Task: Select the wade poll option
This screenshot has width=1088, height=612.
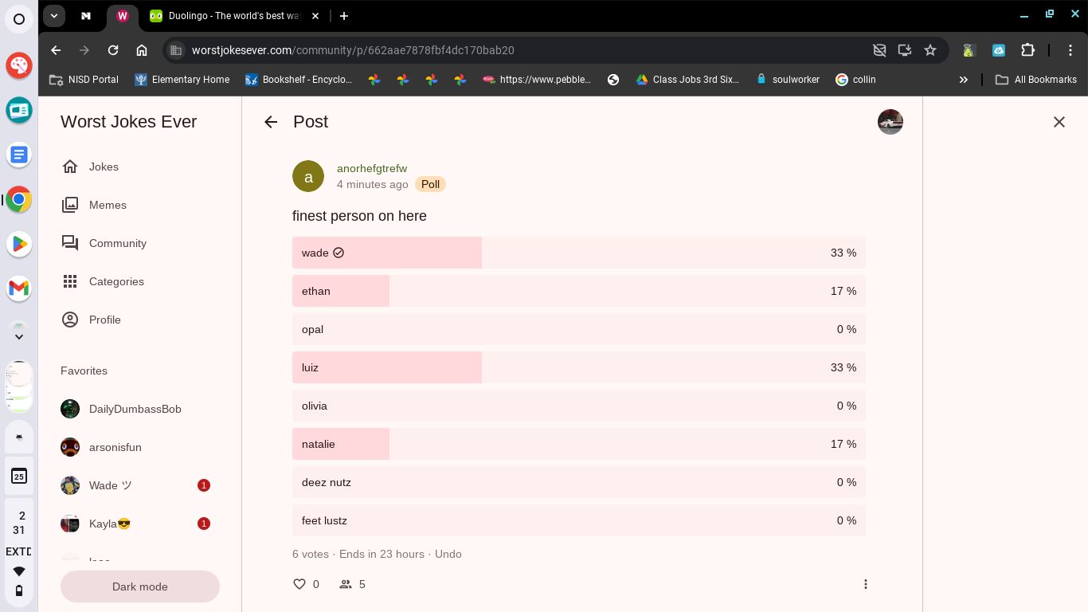Action: 578,253
